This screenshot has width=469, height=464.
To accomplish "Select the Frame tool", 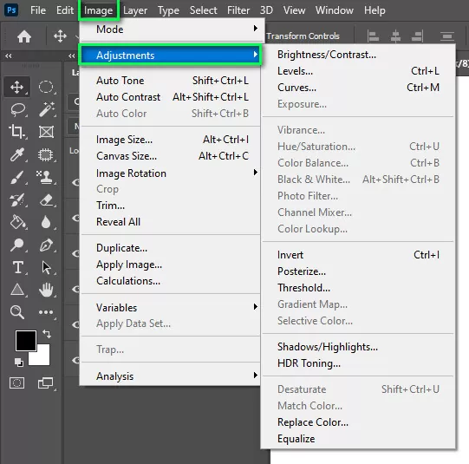I will tap(46, 132).
